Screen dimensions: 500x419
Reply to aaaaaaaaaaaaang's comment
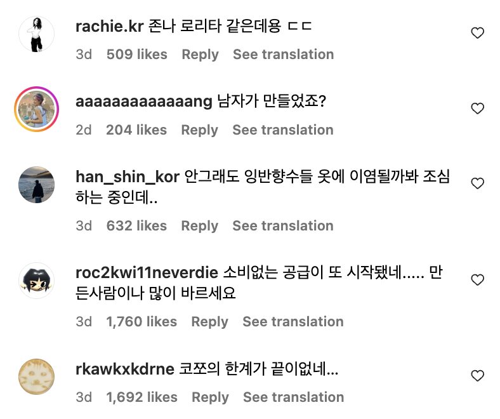(199, 130)
